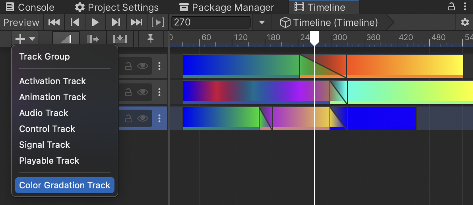Select the orange-to-yellow clip on first track
The width and height of the screenshot is (473, 205).
[x=405, y=66]
